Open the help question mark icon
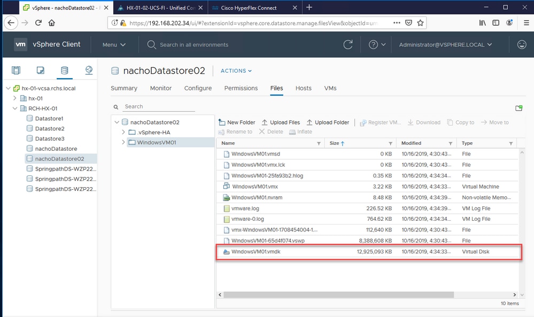534x317 pixels. point(373,44)
